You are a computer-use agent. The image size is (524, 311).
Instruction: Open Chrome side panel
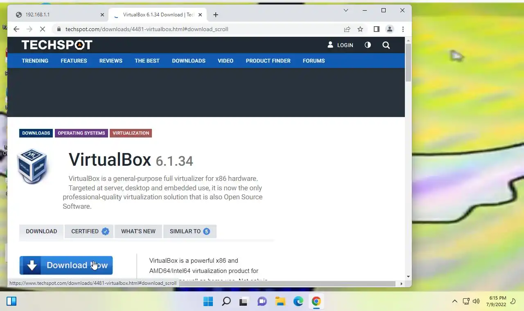(x=377, y=29)
